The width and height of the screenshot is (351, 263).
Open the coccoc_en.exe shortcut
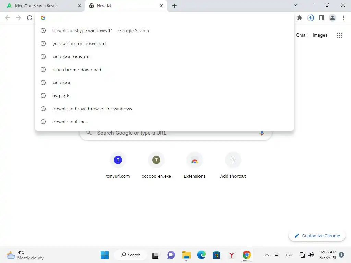(156, 165)
